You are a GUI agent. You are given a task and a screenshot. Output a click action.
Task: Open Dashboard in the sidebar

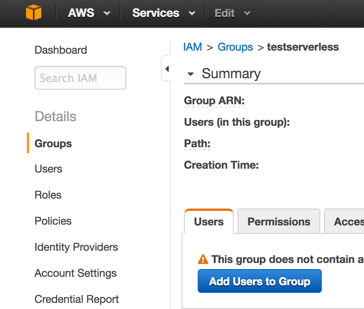61,50
